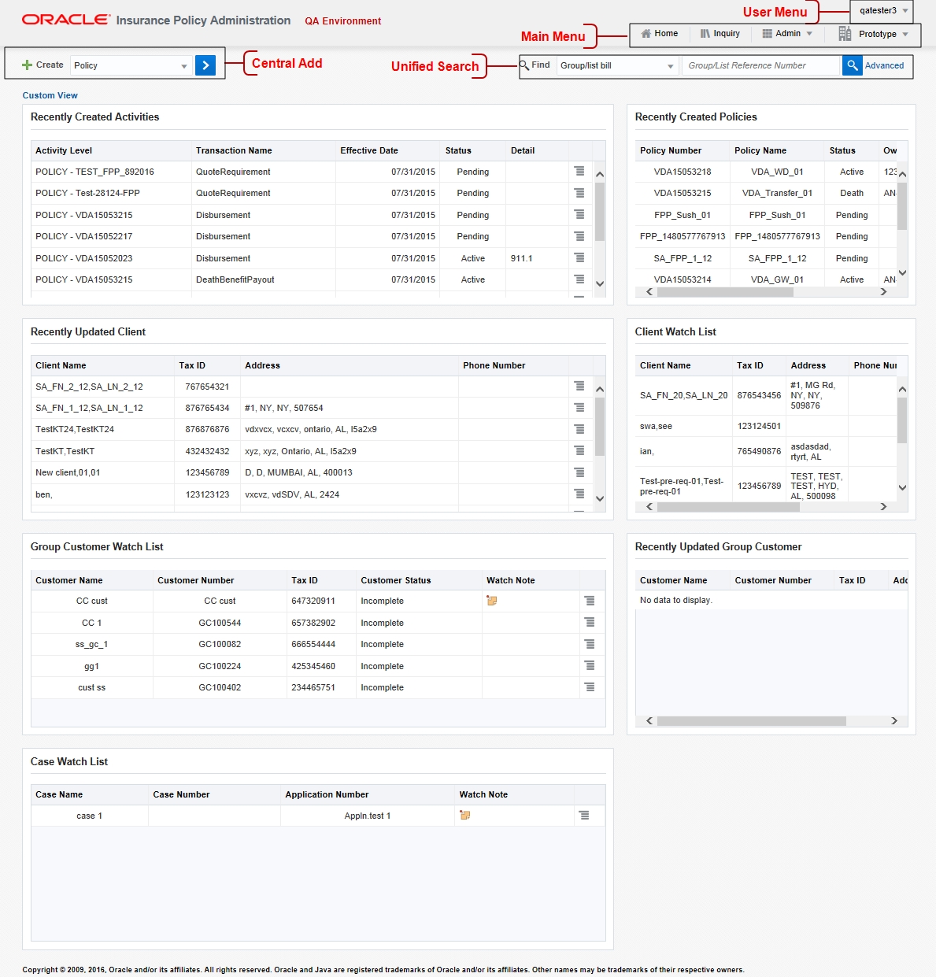Sort by Customer Status column header
The image size is (936, 977).
click(396, 580)
